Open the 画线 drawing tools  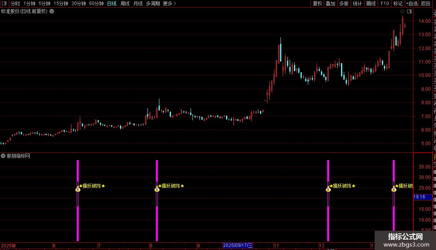tap(371, 3)
